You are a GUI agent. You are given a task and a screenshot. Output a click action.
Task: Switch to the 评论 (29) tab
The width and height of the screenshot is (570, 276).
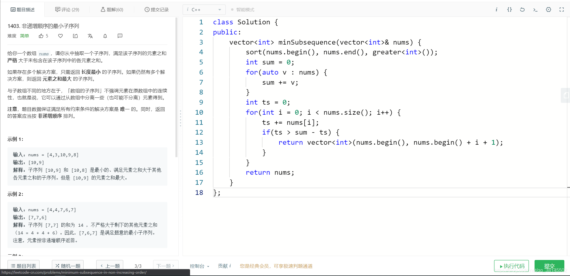coord(67,10)
